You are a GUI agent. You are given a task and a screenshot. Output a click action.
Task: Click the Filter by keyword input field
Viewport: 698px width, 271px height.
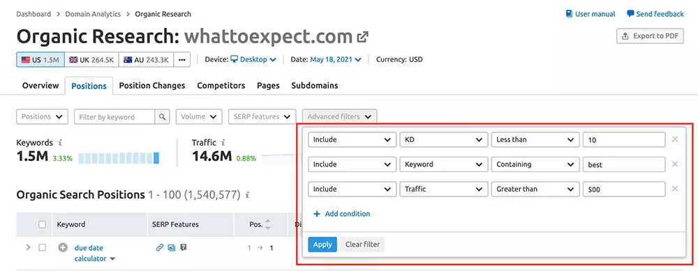(x=114, y=117)
